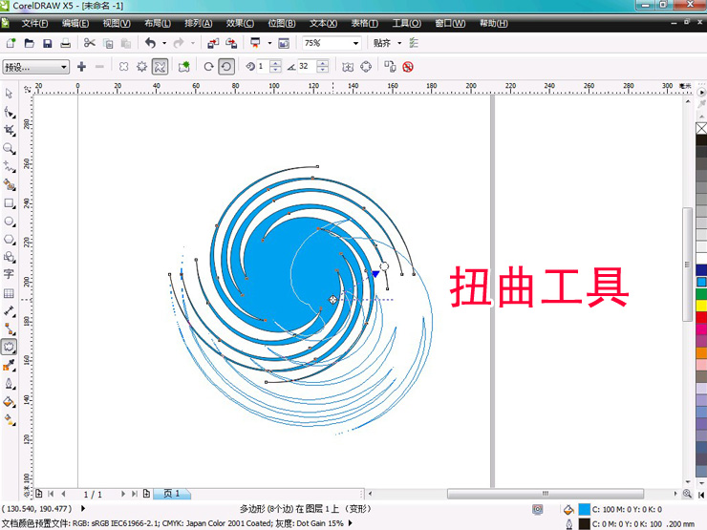Screen dimensions: 707x530
Task: Select the Ellipse tool
Action: point(9,221)
